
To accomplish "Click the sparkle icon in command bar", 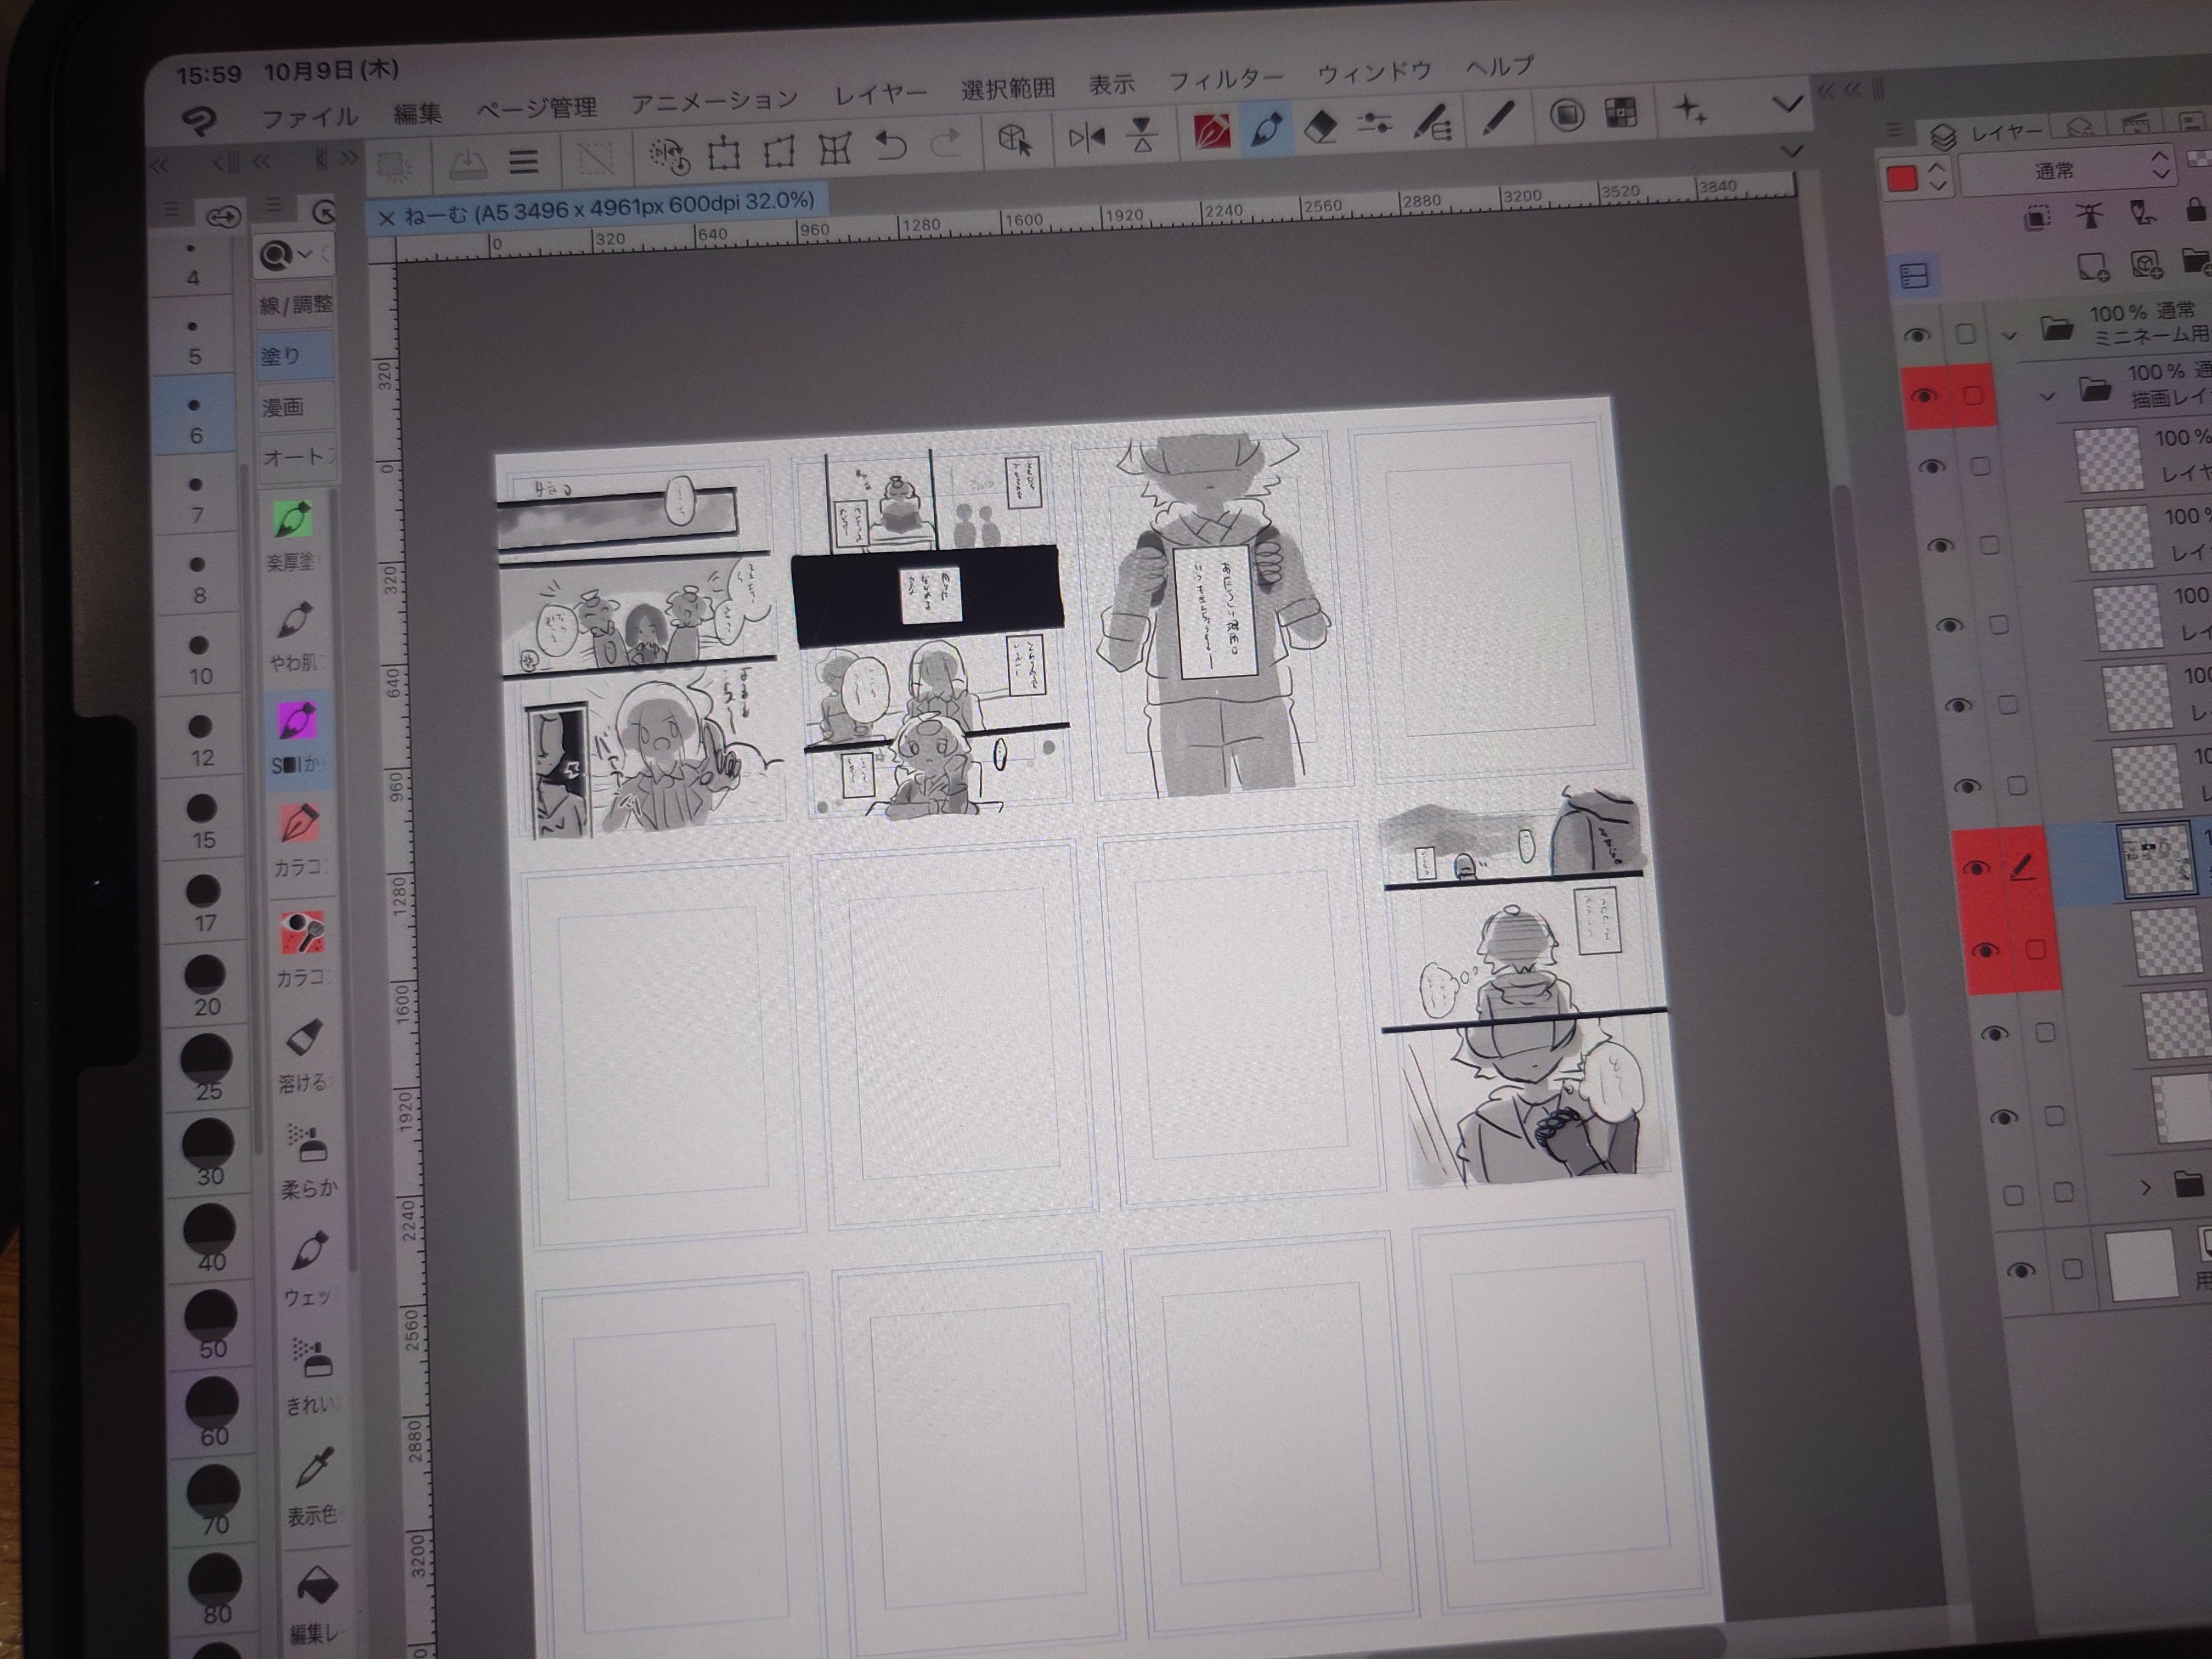I will click(x=1689, y=110).
